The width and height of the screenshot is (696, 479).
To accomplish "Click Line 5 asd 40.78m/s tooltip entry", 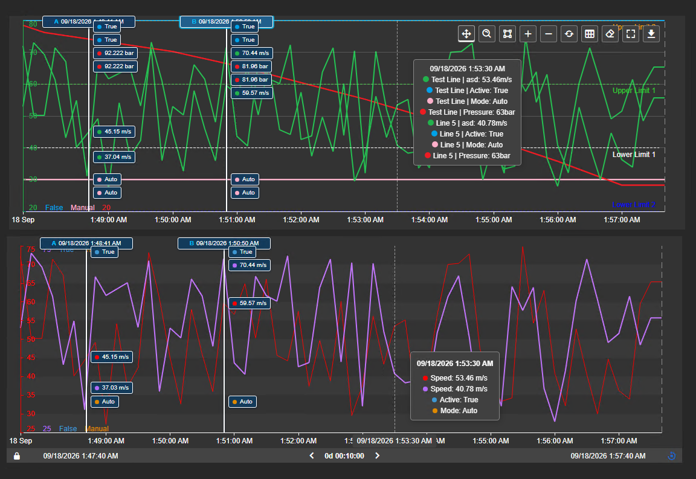I will pos(468,123).
